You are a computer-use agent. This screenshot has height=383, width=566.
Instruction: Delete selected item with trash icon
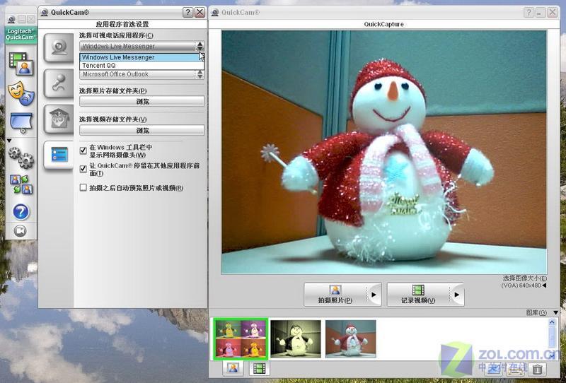coord(537,369)
